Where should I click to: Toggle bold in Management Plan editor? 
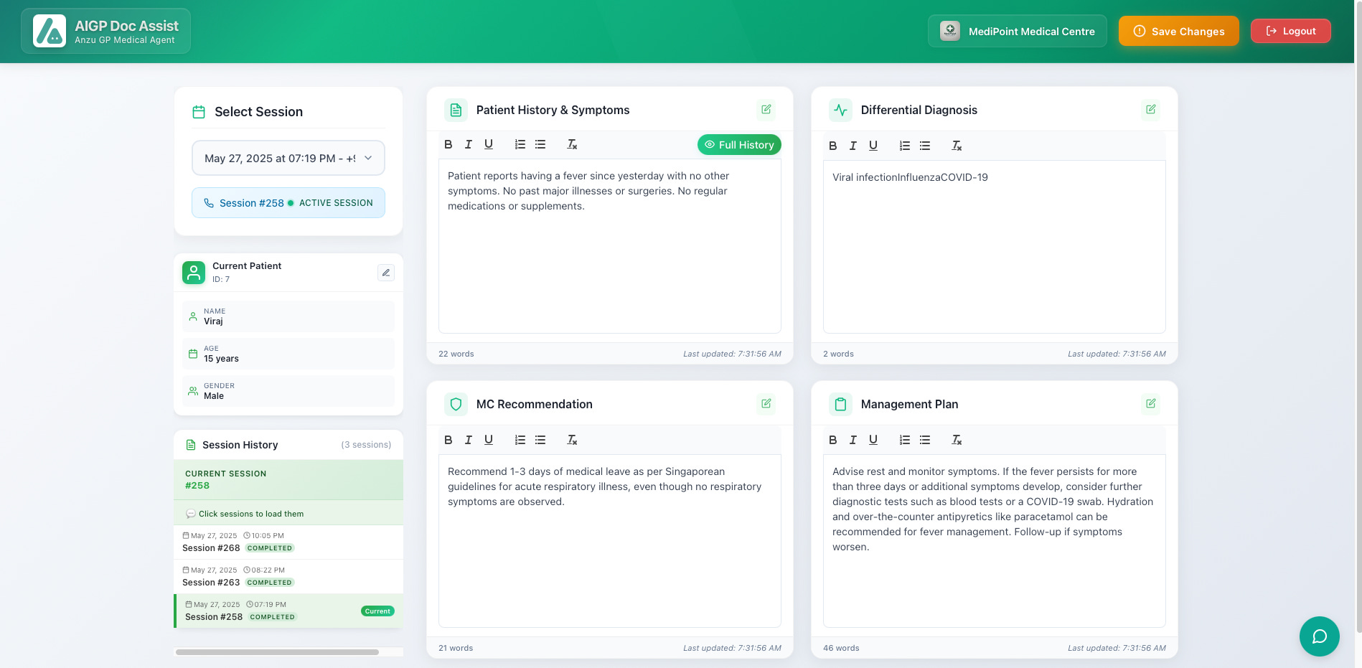click(833, 440)
